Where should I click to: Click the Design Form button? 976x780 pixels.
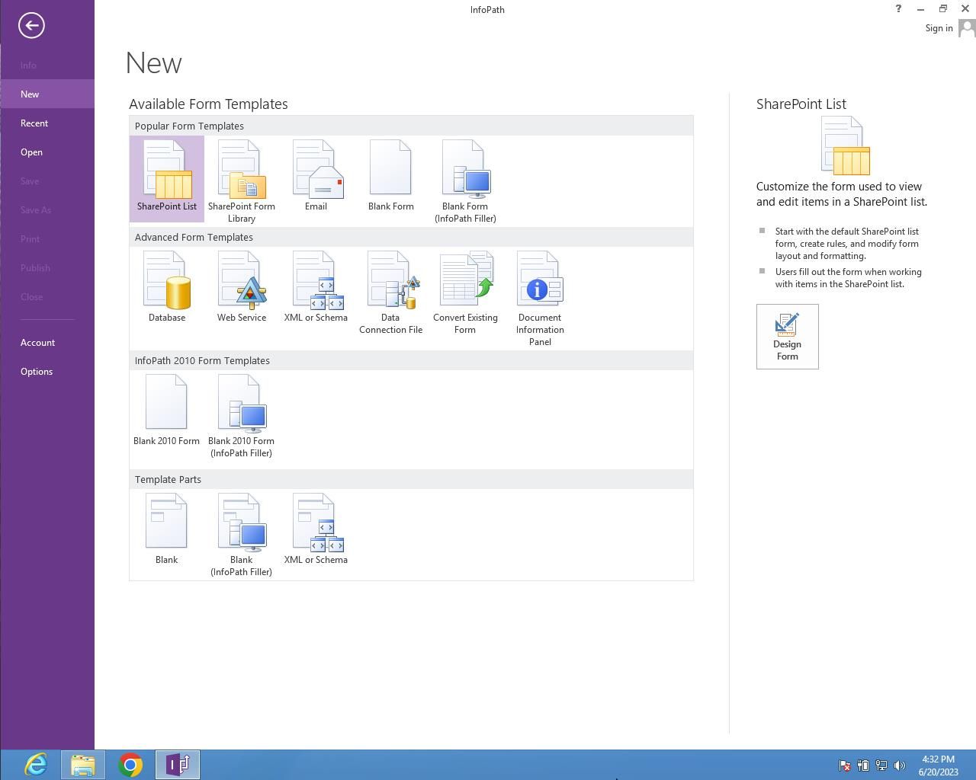click(x=787, y=337)
